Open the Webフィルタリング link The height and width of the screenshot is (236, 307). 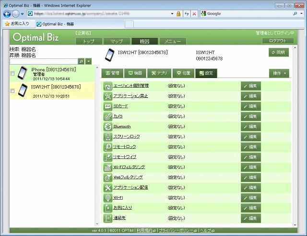[128, 177]
